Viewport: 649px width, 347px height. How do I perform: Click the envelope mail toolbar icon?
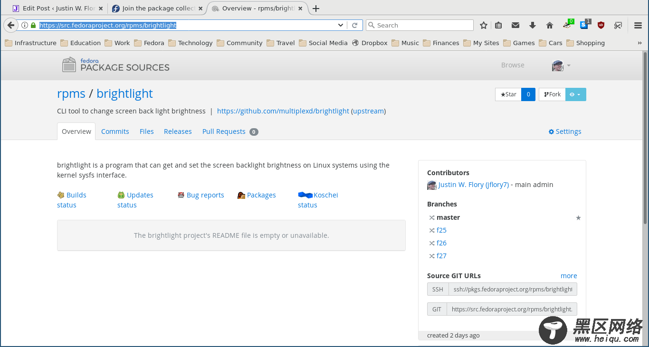(x=515, y=25)
